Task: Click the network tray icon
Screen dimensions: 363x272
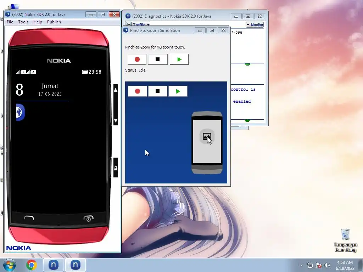Action: coord(310,265)
